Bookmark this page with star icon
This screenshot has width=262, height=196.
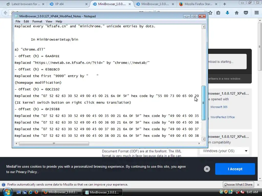point(210,13)
